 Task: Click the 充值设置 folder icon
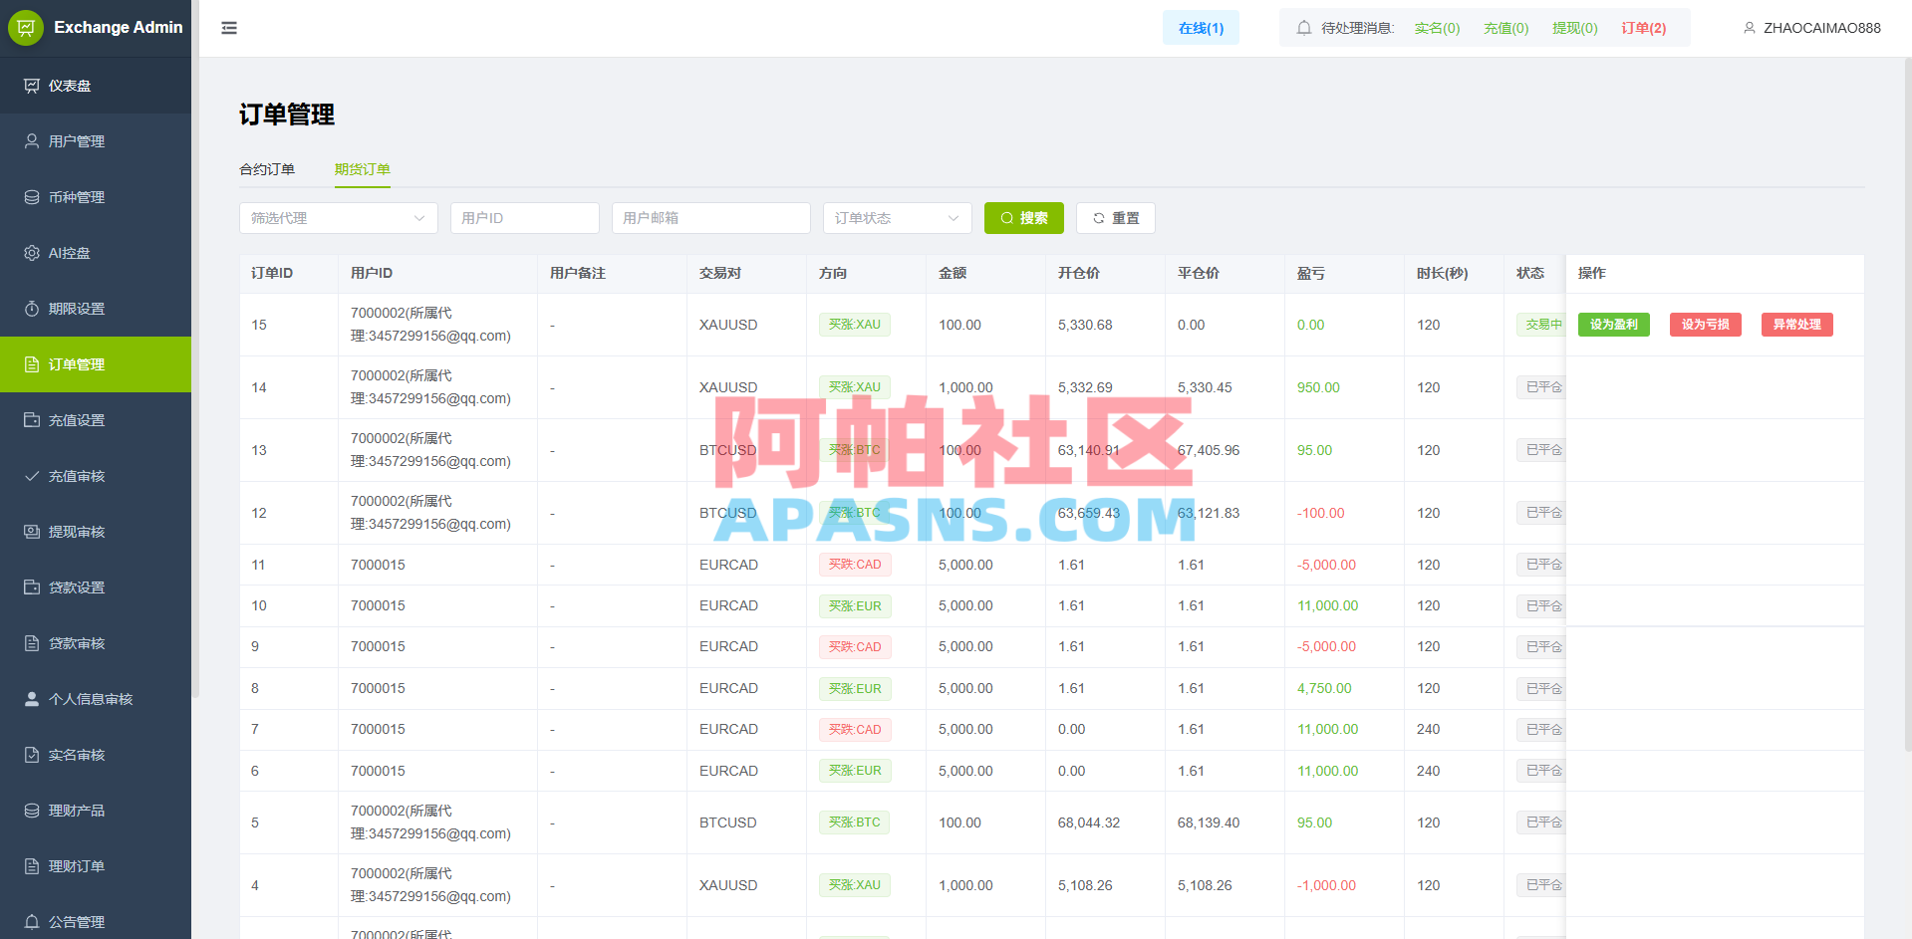tap(32, 420)
